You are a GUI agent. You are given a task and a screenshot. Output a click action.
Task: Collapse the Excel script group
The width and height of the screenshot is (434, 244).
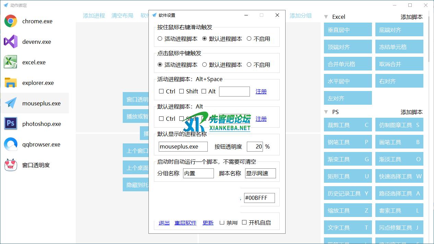326,17
